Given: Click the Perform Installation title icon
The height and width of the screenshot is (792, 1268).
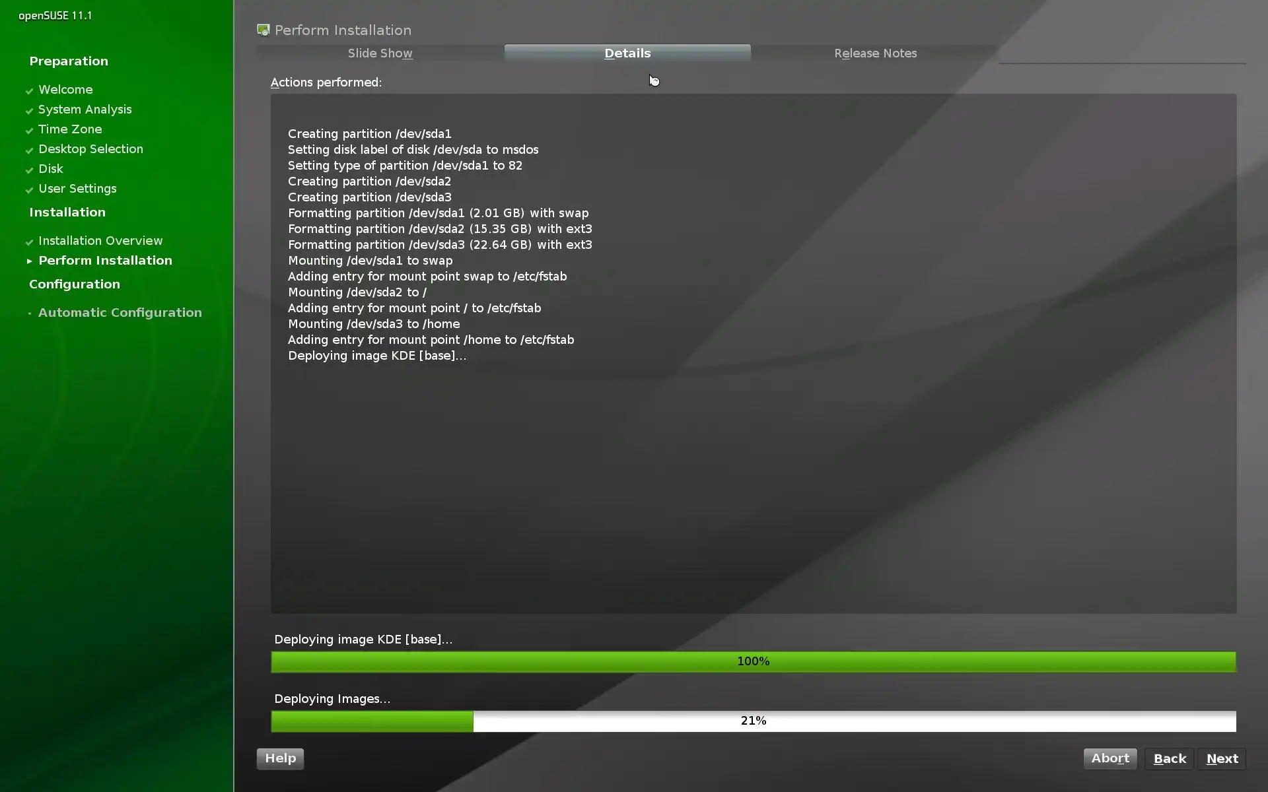Looking at the screenshot, I should (x=264, y=30).
